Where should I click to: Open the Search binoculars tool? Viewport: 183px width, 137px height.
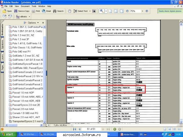pos(58,11)
